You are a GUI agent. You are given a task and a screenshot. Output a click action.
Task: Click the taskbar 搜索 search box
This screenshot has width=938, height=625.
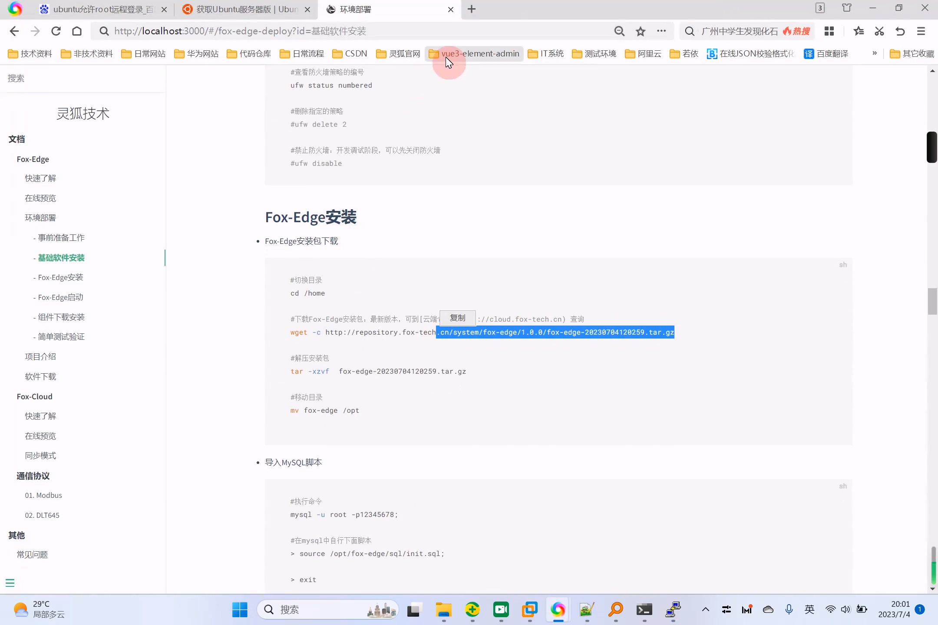327,610
